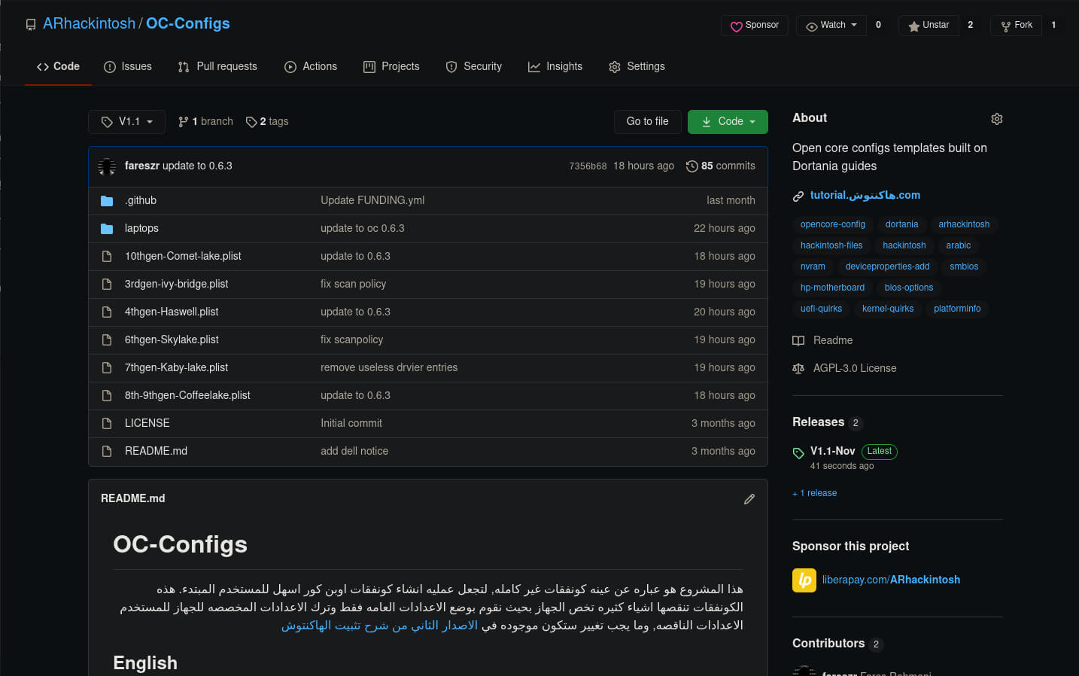Click the Sponsor heart button
Screen dimensions: 1079x676
coord(755,25)
